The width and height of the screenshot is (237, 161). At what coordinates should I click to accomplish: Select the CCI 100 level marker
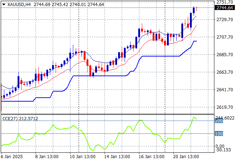219,133
